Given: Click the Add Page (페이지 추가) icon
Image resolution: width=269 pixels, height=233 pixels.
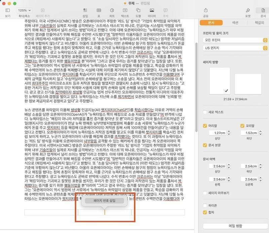Looking at the screenshot, I should point(43,10).
